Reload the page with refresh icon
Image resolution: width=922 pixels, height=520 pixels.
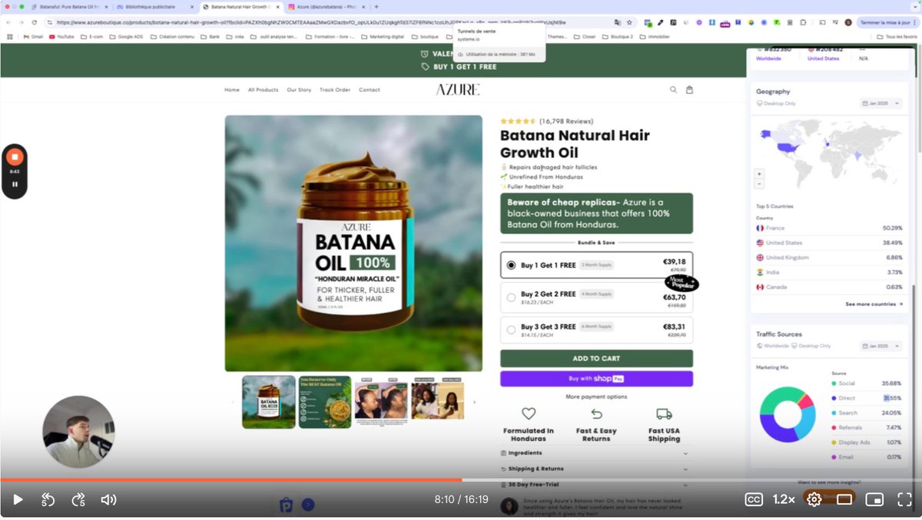click(x=34, y=22)
